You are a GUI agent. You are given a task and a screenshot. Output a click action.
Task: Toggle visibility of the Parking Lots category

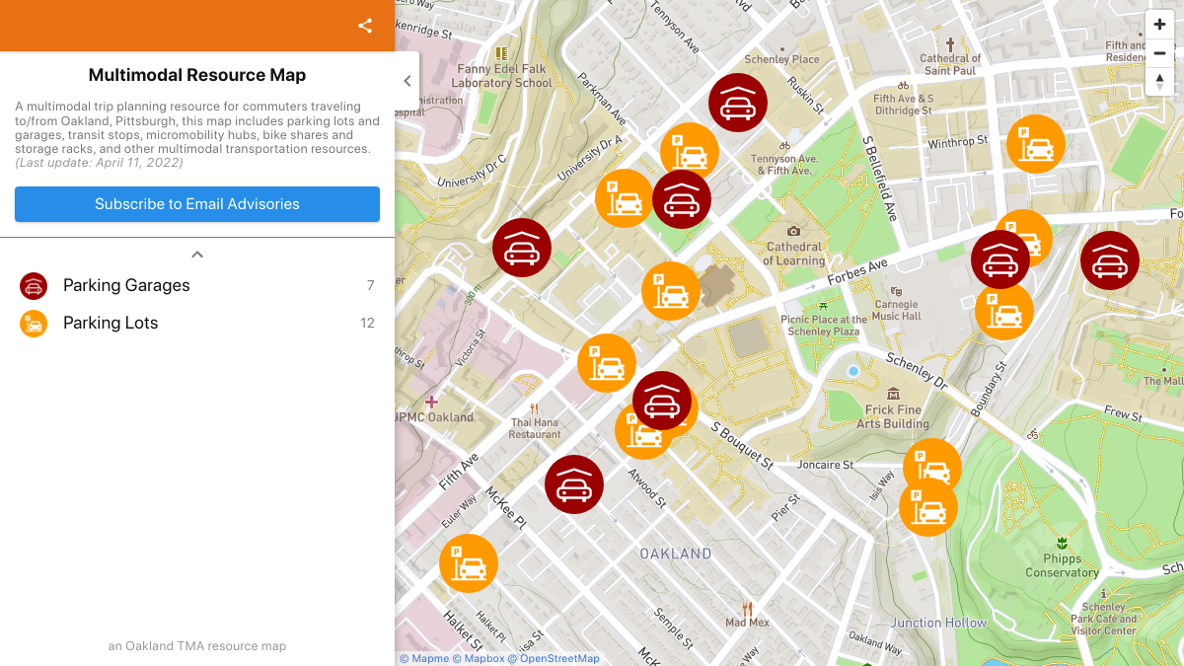click(x=110, y=323)
